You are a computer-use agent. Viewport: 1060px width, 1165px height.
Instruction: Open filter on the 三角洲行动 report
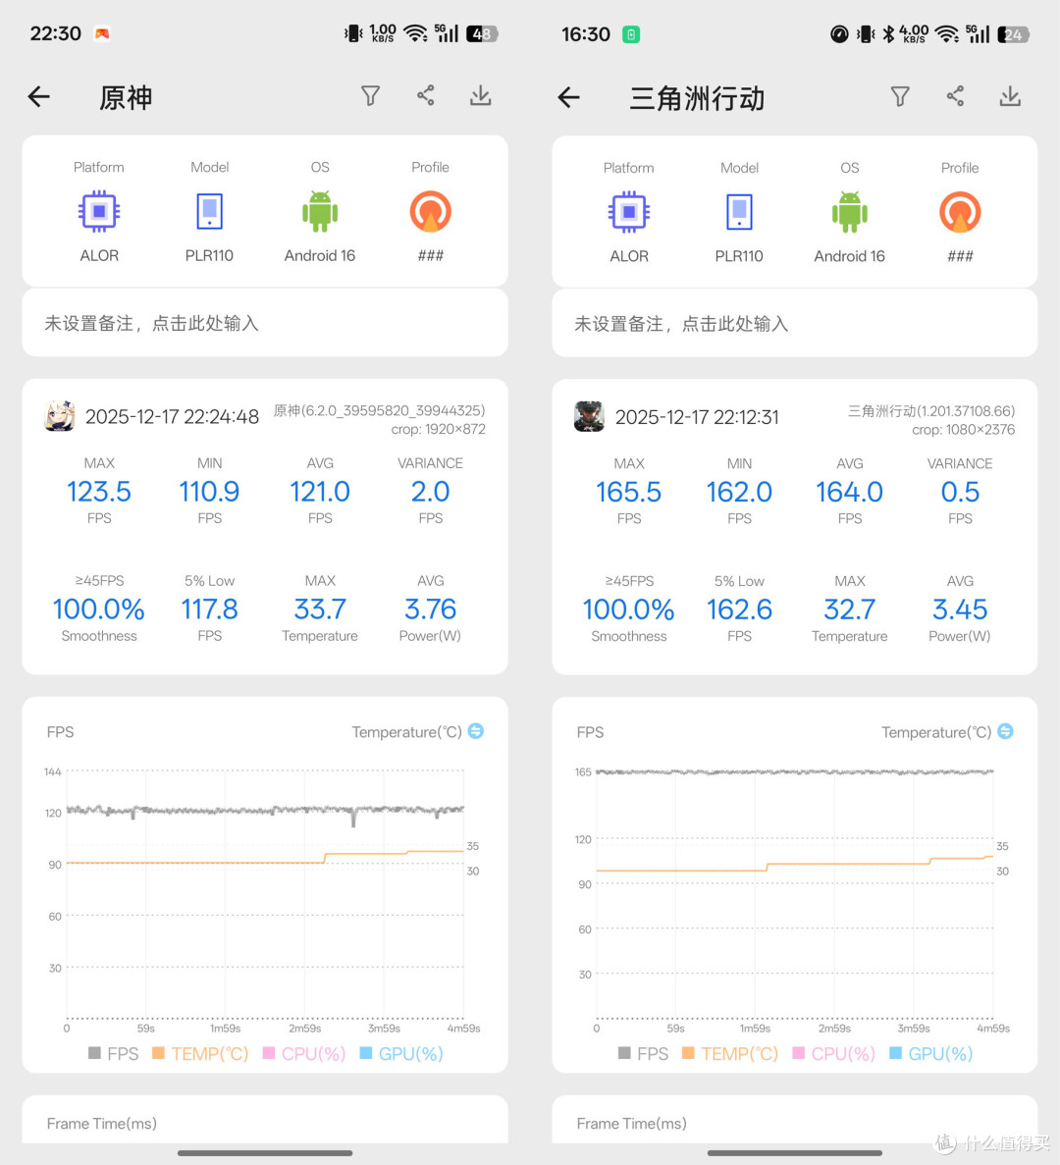coord(900,96)
